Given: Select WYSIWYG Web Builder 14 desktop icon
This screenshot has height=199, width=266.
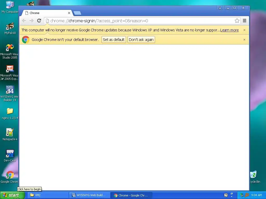Looking at the screenshot, I should tap(10, 93).
